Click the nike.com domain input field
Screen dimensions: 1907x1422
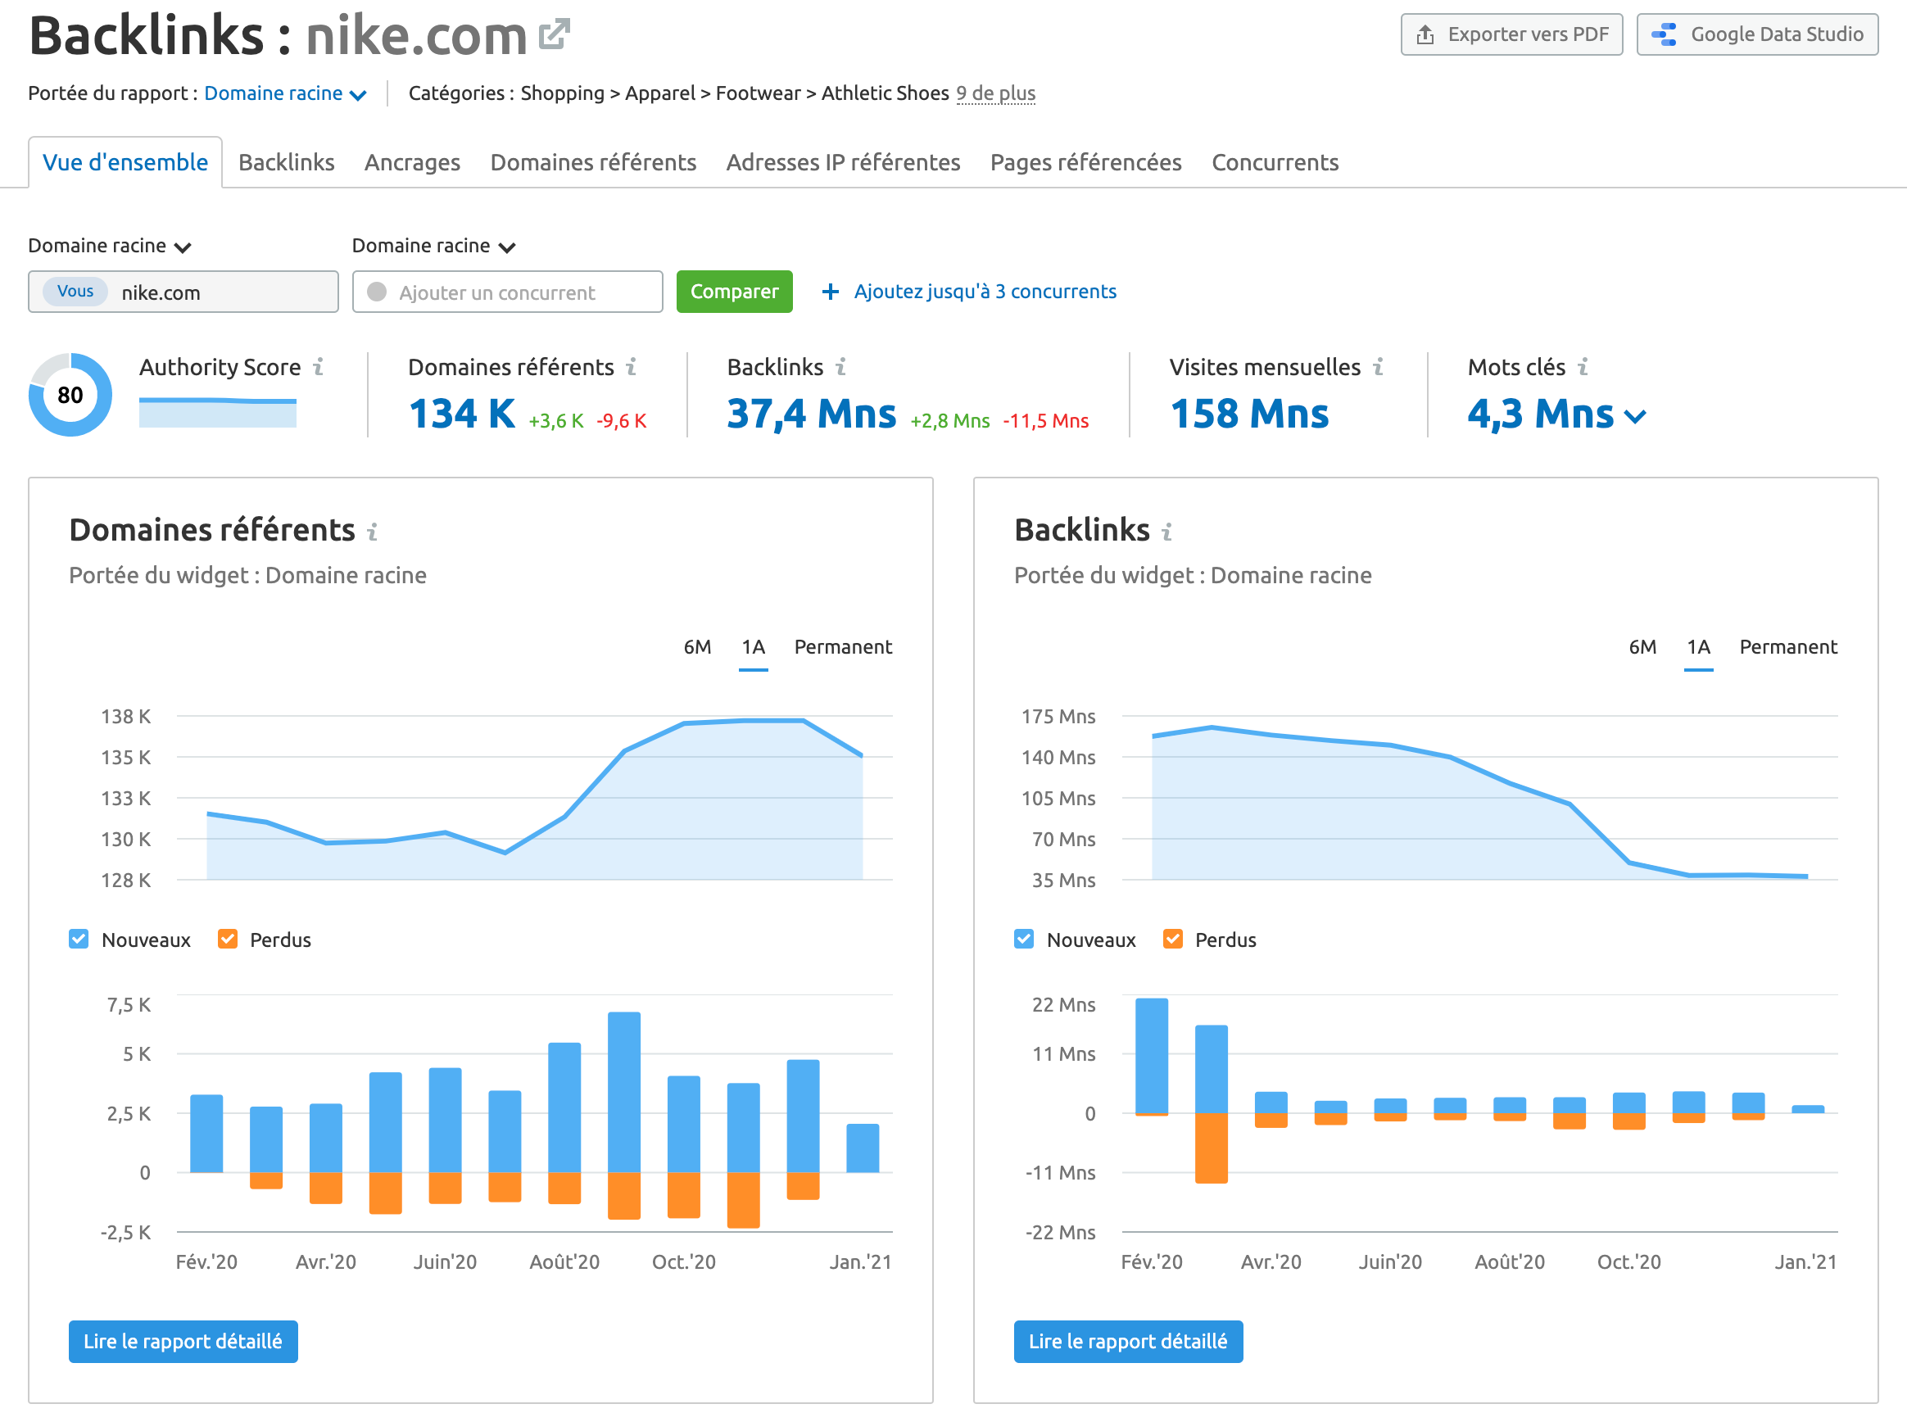[183, 292]
